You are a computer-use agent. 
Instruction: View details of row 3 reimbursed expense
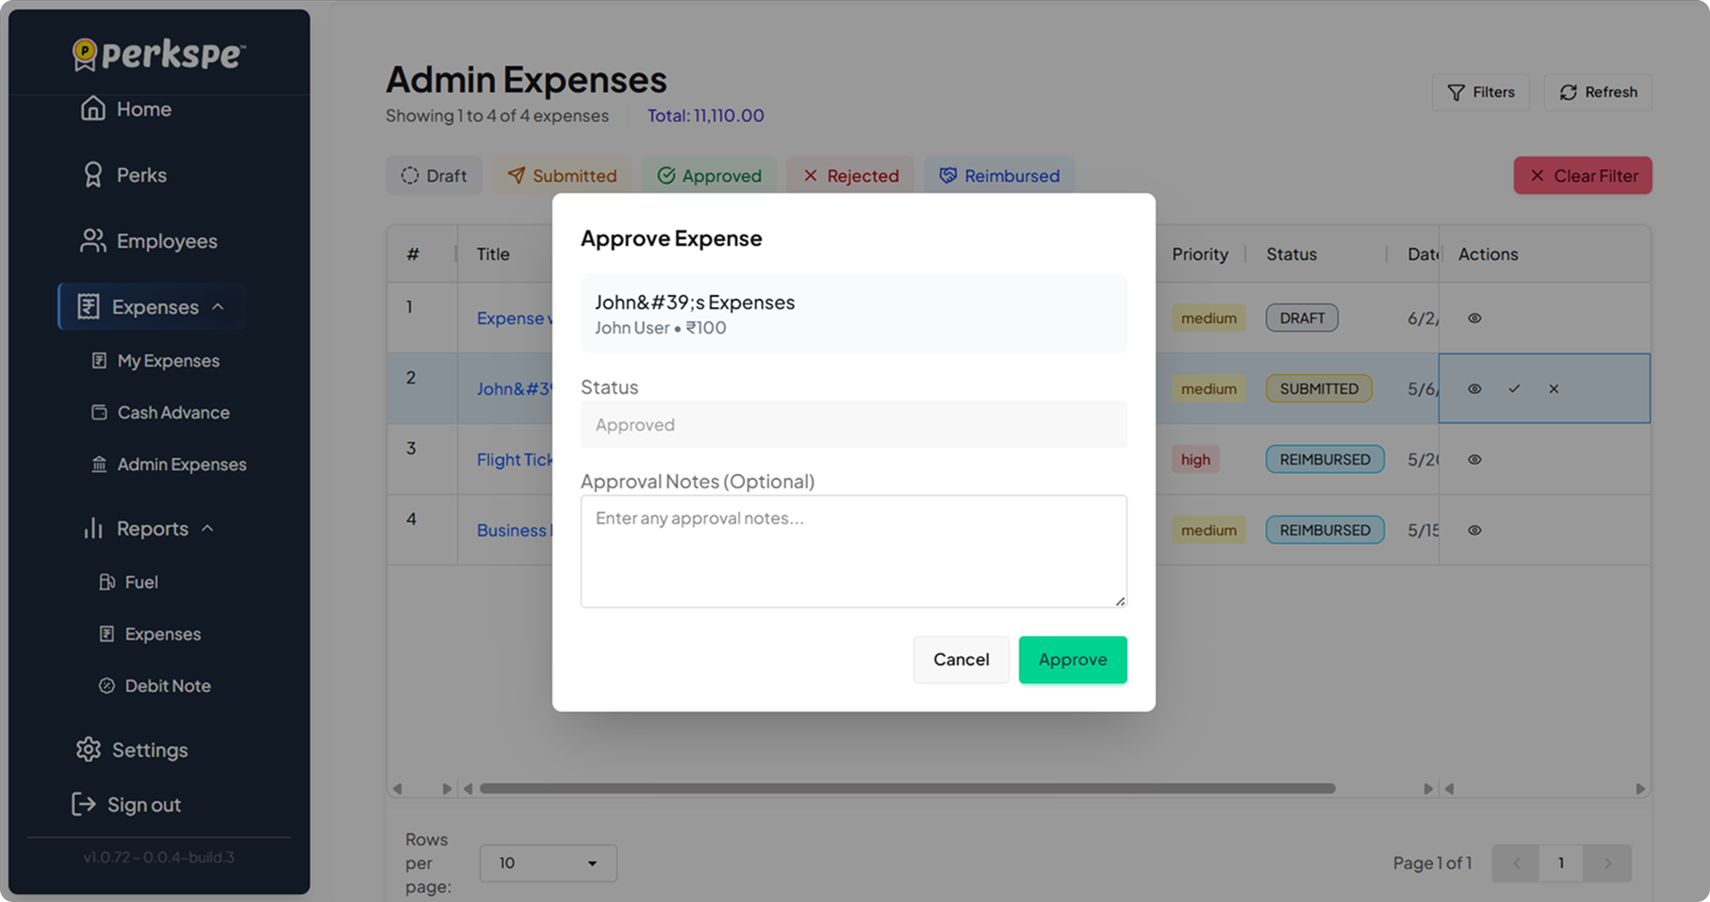click(1474, 460)
